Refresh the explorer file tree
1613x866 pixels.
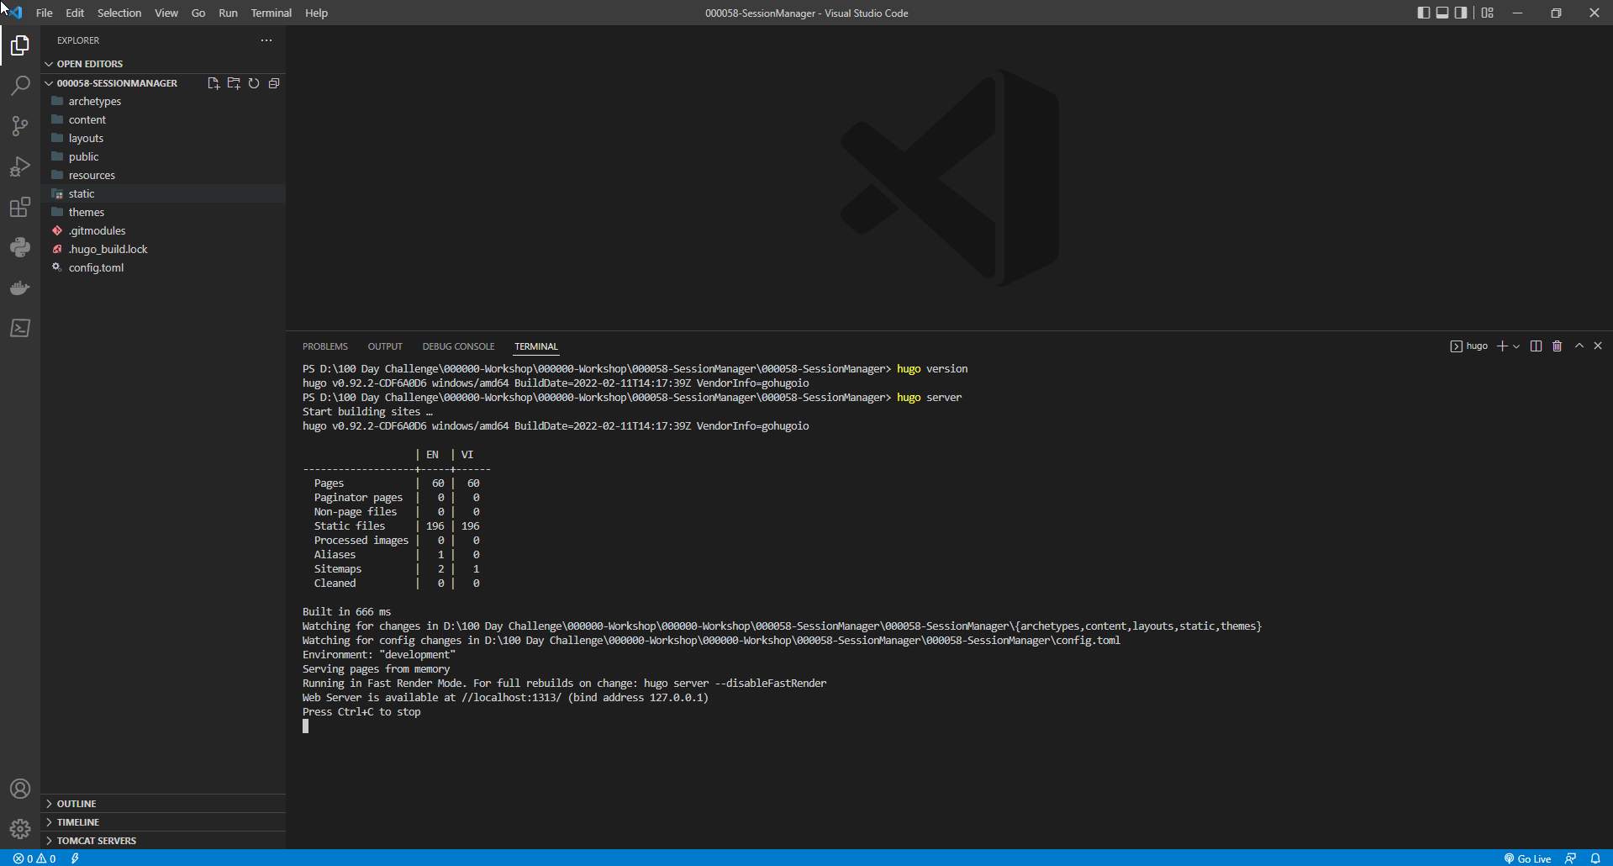point(254,83)
